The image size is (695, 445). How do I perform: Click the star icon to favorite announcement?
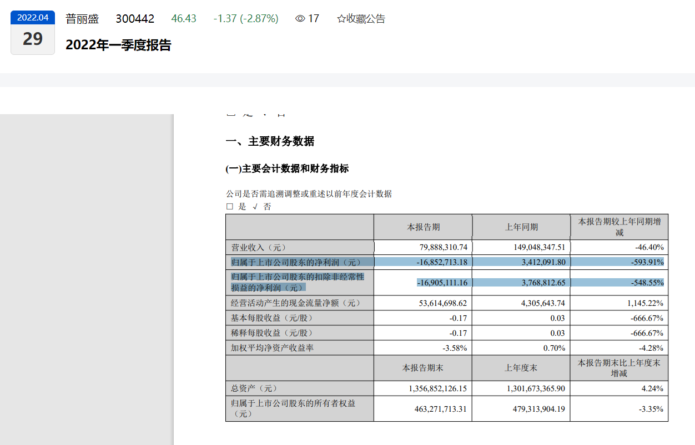(341, 19)
